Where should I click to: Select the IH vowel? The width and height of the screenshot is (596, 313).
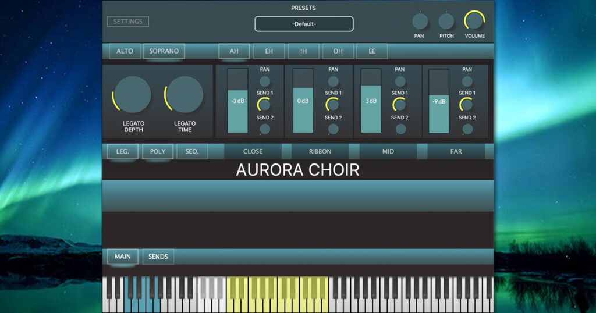pos(303,51)
